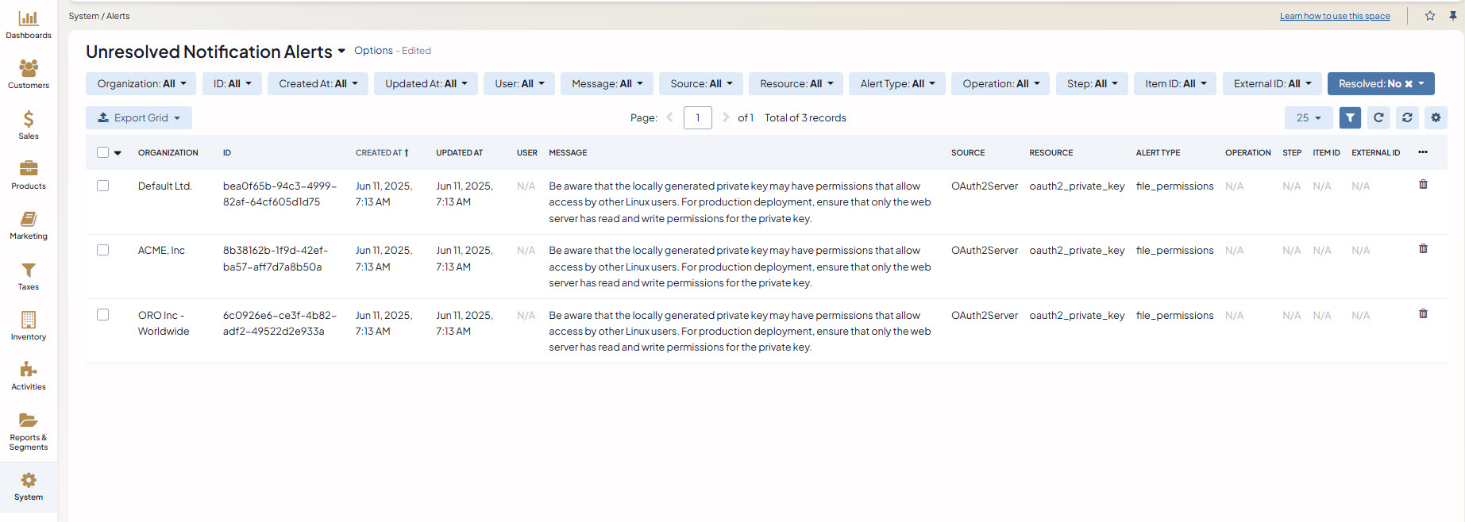Delete the Default Ltd. alert row
Image resolution: width=1465 pixels, height=522 pixels.
tap(1423, 185)
